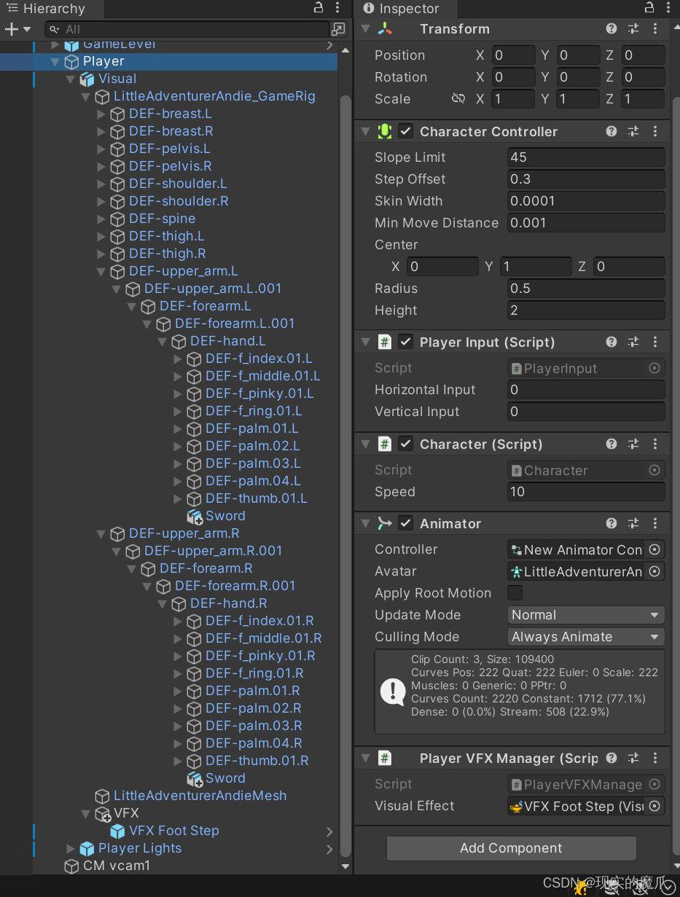Click the help icon on the Transform component
Viewport: 680px width, 897px height.
(x=611, y=28)
